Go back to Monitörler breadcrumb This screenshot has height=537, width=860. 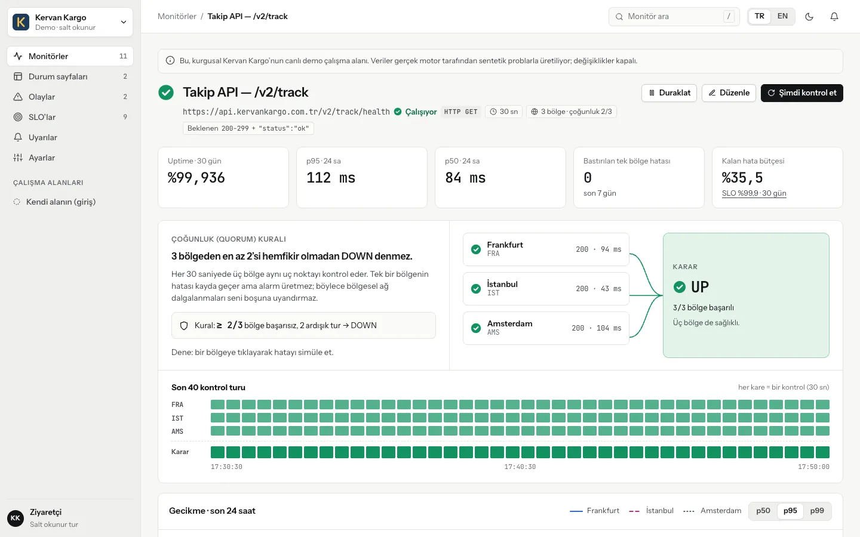pyautogui.click(x=177, y=16)
